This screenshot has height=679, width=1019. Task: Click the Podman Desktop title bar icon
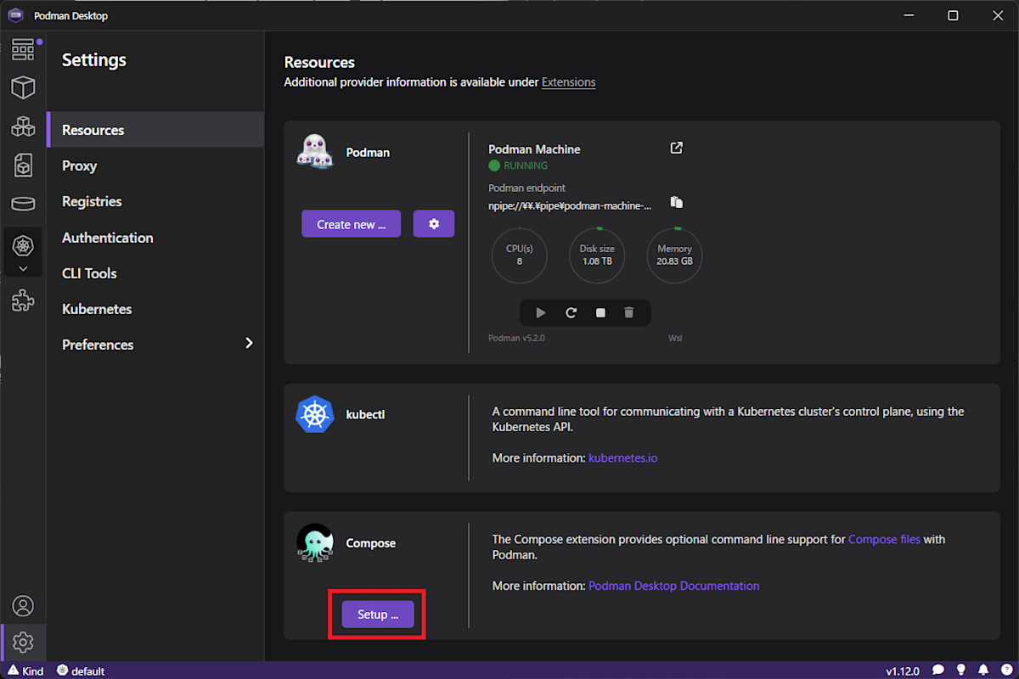click(x=15, y=15)
